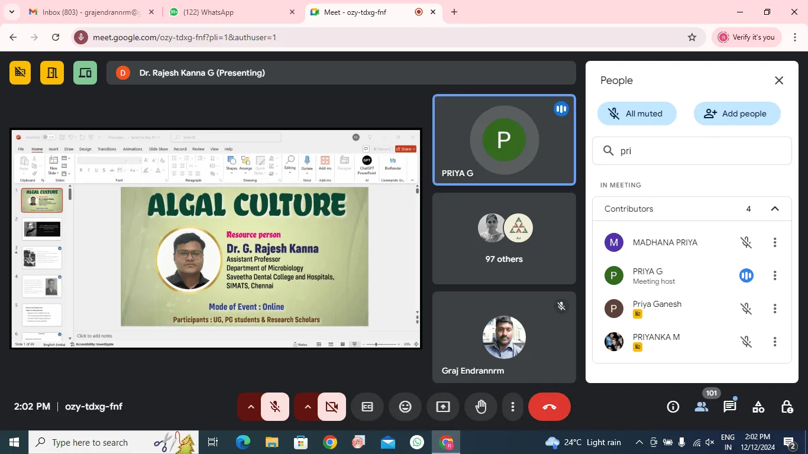This screenshot has height=454, width=808.
Task: Expand video settings arrow beside camera
Action: pos(307,407)
